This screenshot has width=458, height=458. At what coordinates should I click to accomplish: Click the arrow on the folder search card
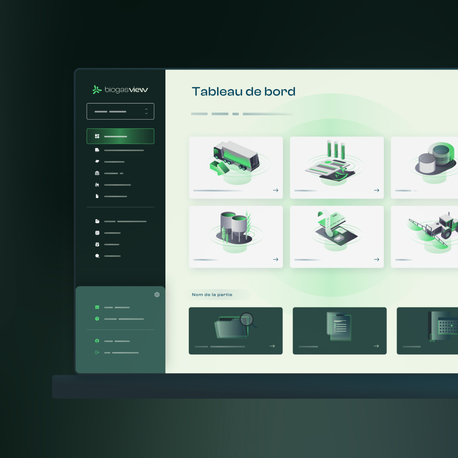(272, 346)
